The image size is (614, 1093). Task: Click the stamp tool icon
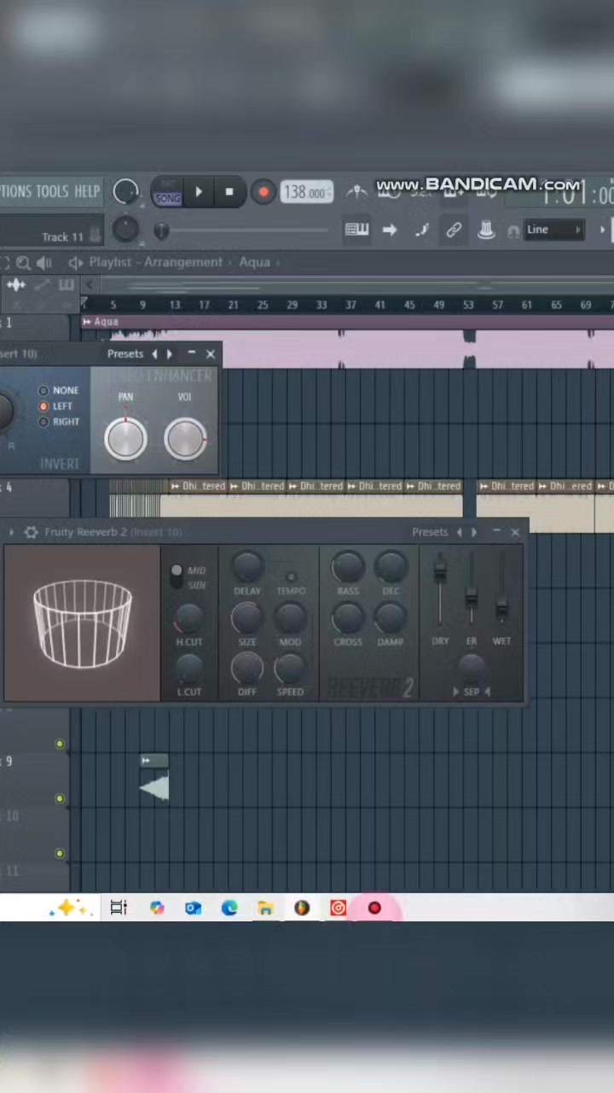[486, 230]
